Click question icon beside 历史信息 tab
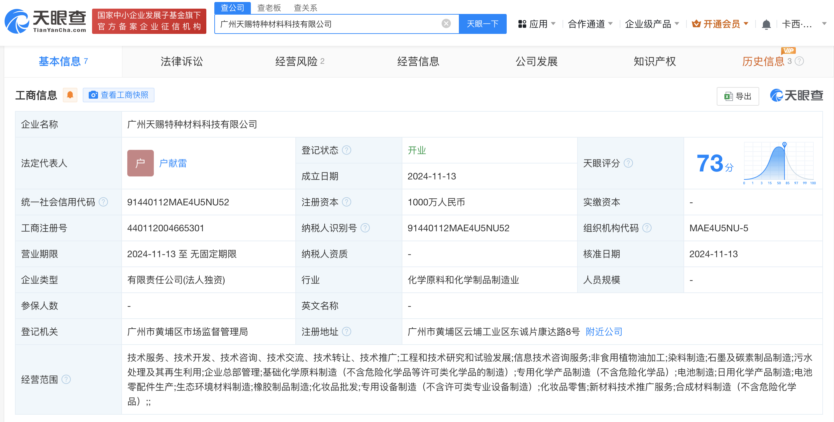Image resolution: width=834 pixels, height=422 pixels. coord(799,61)
